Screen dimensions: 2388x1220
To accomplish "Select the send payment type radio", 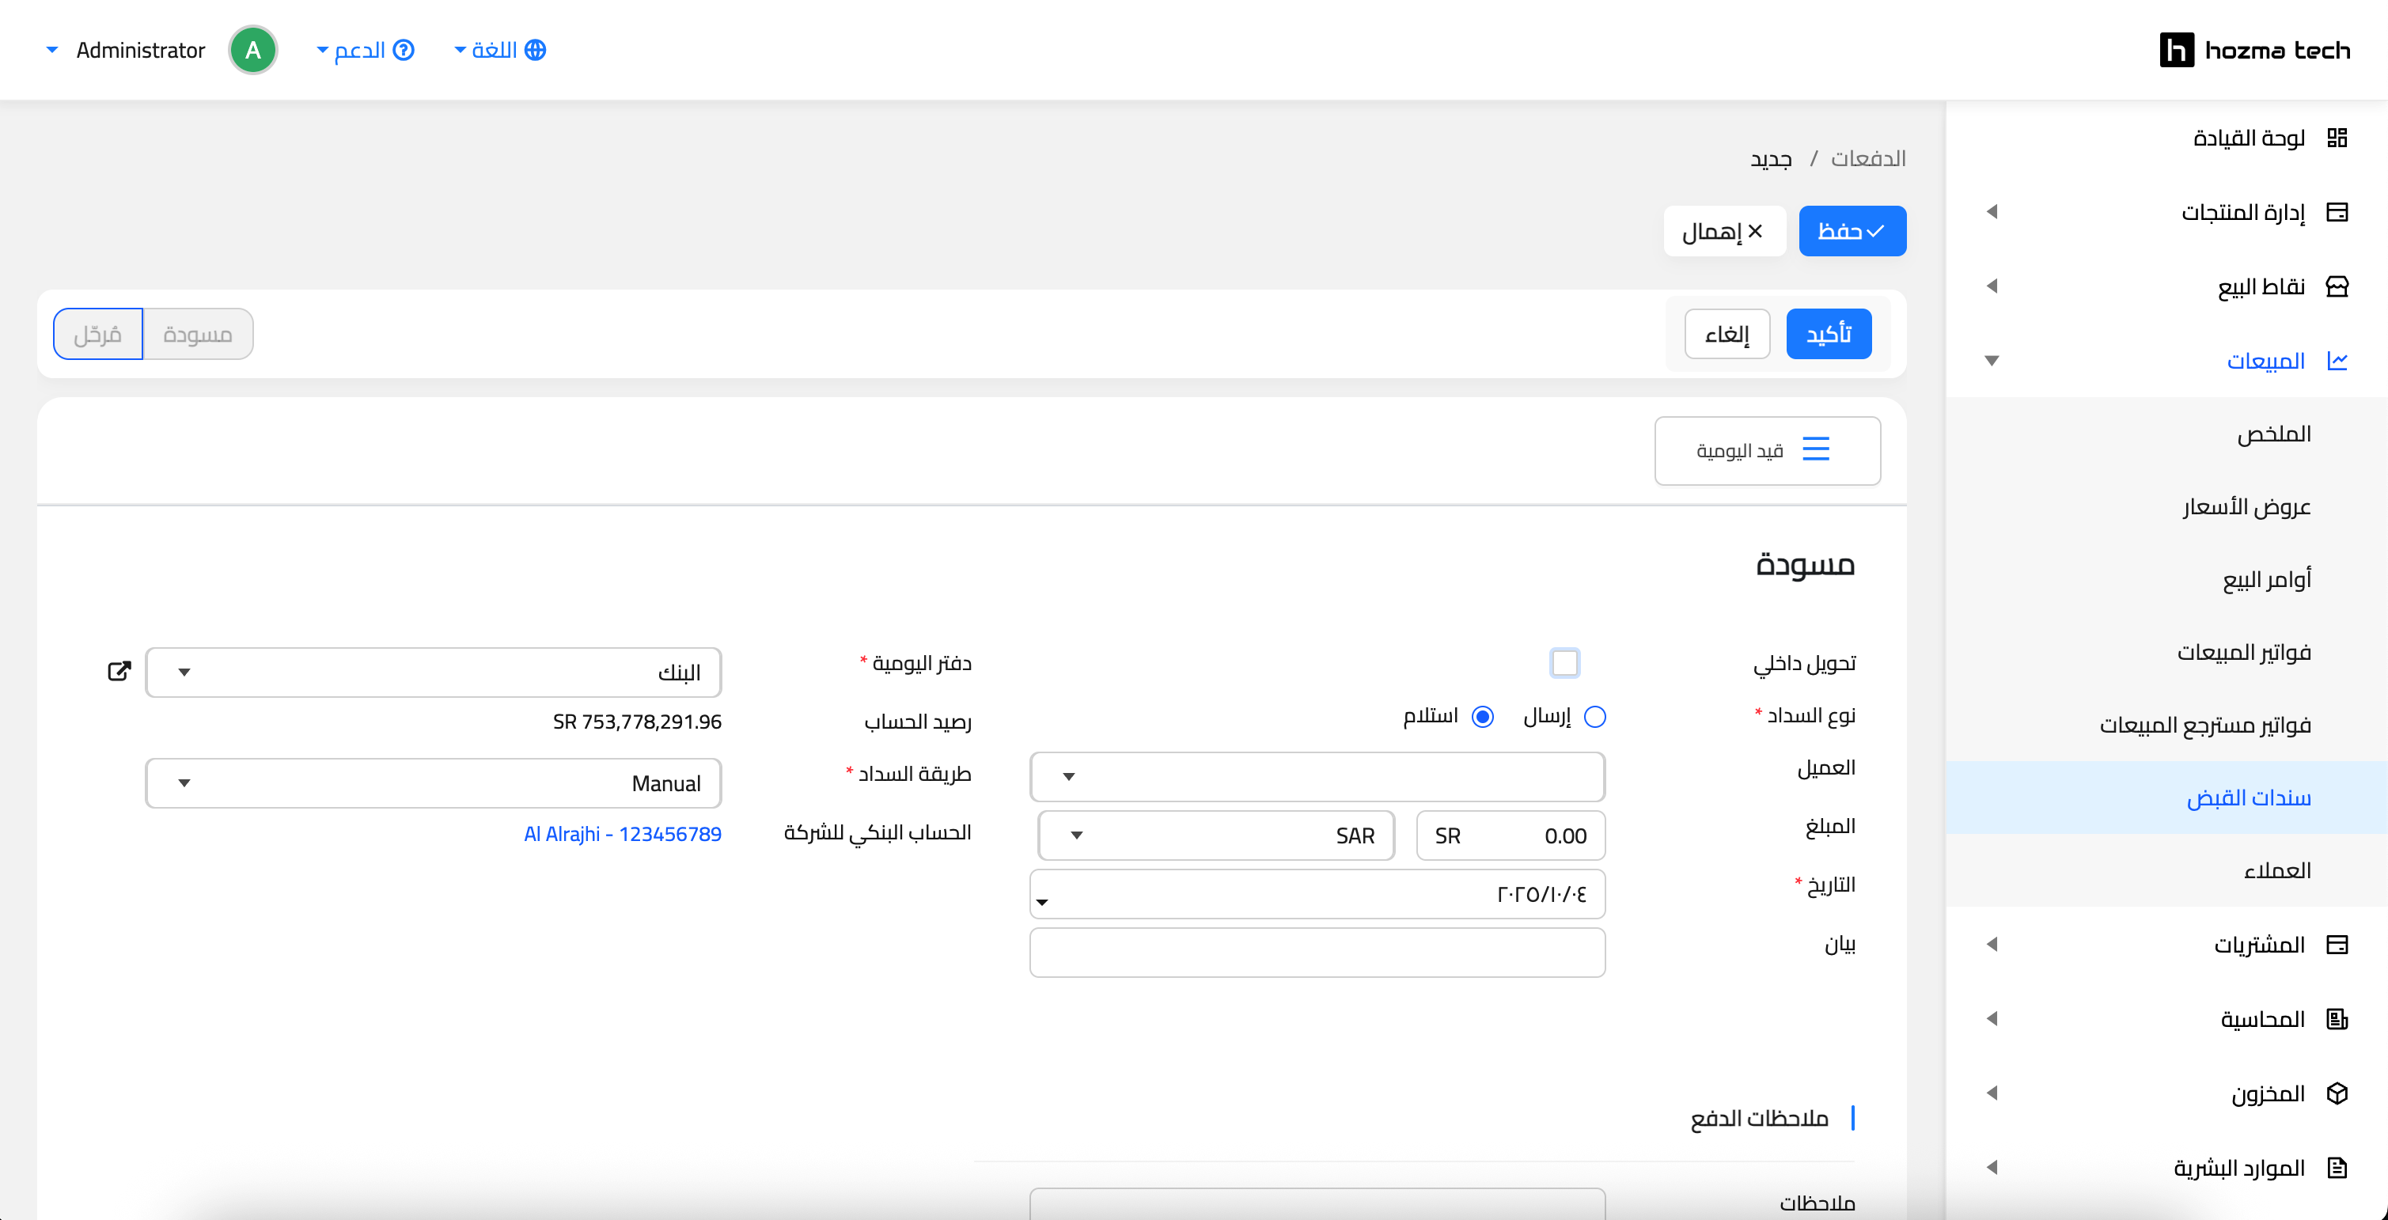I will [1594, 717].
